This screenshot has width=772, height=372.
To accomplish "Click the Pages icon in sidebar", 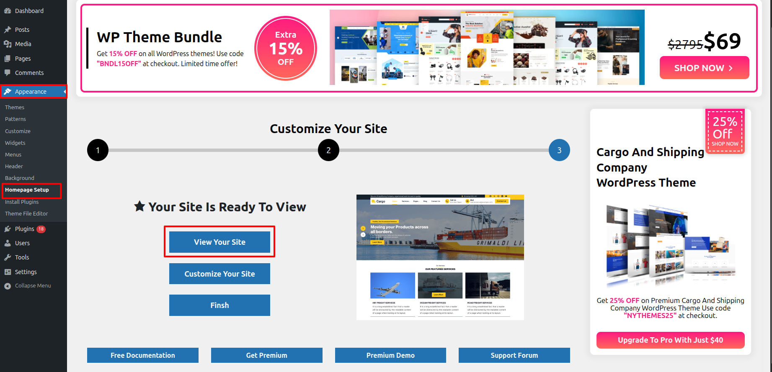I will (8, 59).
